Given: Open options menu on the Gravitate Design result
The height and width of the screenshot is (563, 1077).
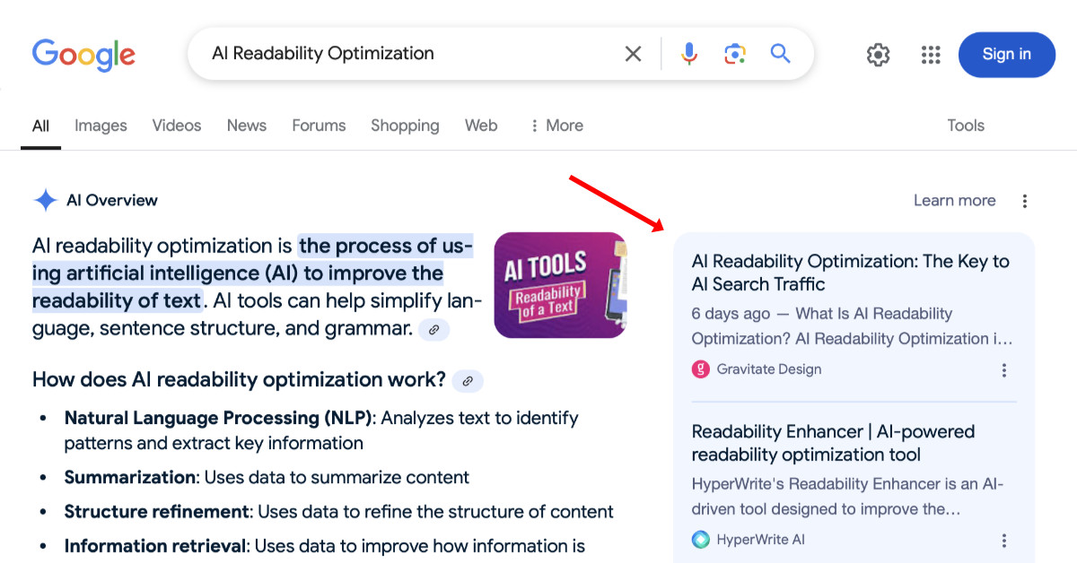Looking at the screenshot, I should [x=1003, y=369].
